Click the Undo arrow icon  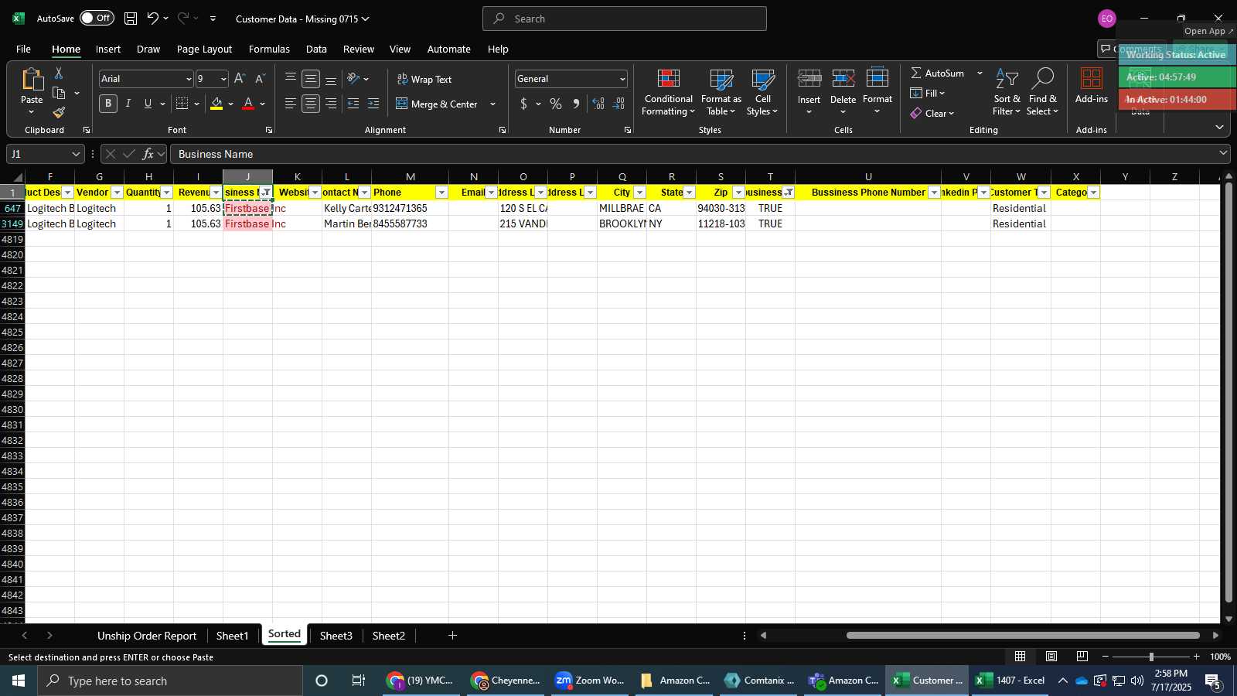152,19
